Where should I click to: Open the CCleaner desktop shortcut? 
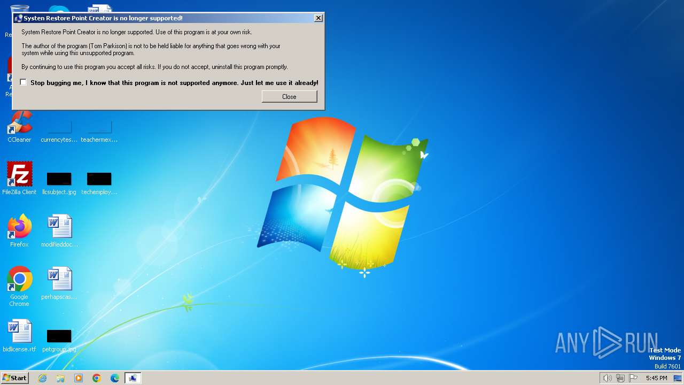point(19,127)
